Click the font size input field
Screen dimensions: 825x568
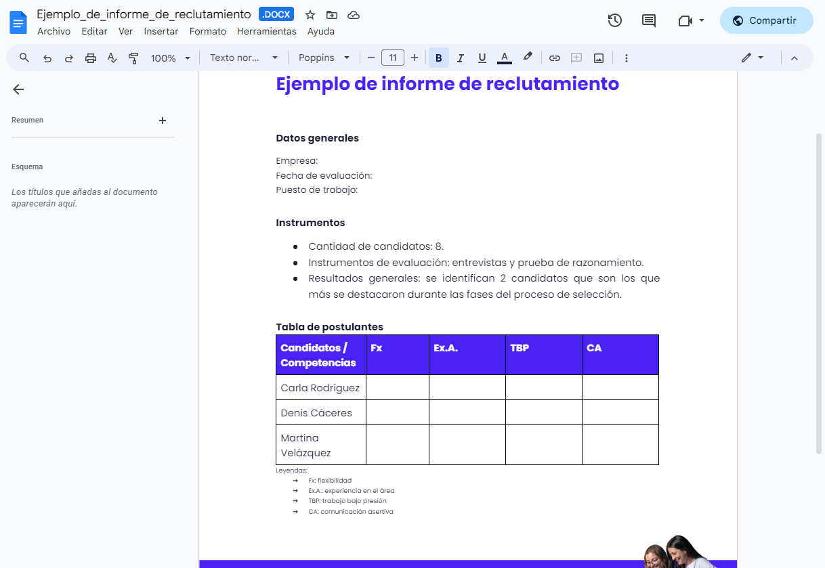tap(393, 58)
